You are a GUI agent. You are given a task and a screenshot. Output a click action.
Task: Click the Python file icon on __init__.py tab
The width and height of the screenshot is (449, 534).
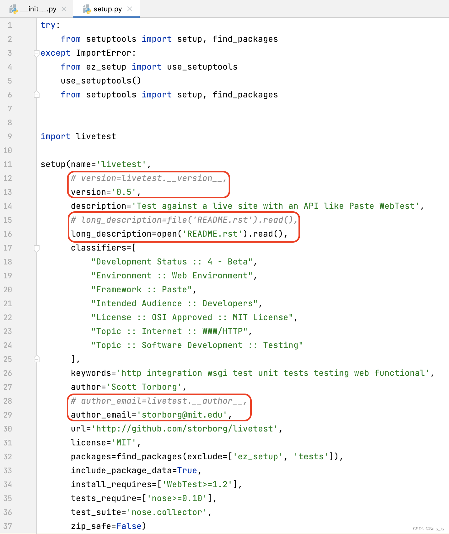13,9
